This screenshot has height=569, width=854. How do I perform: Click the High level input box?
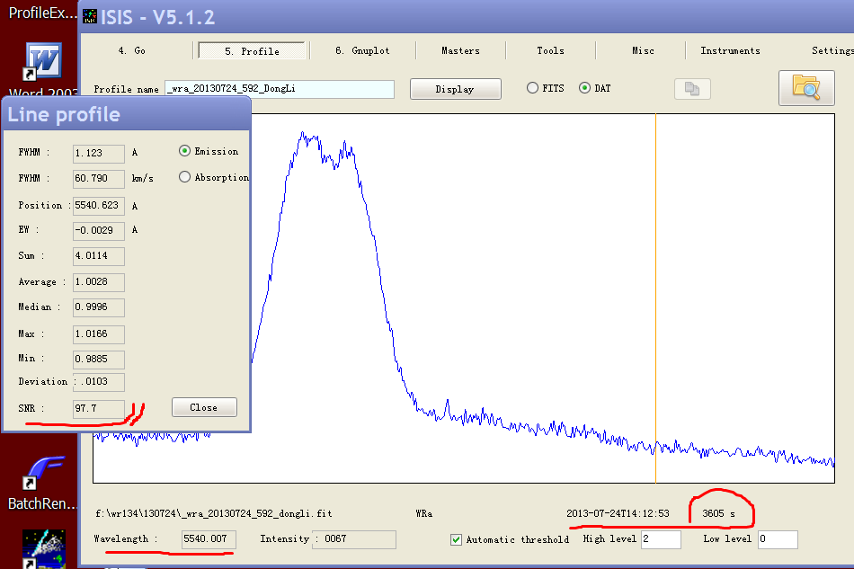(660, 539)
